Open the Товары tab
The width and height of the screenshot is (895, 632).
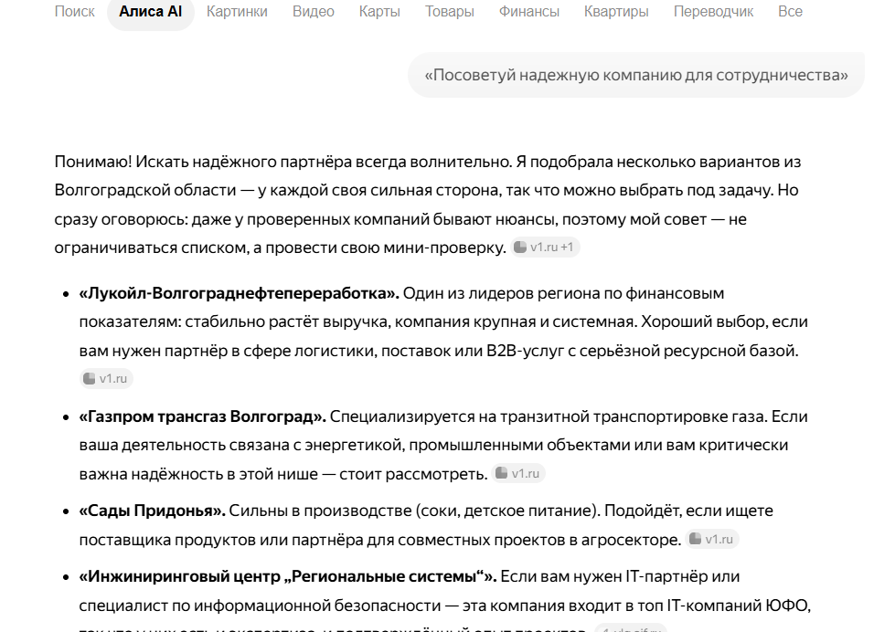pos(450,11)
